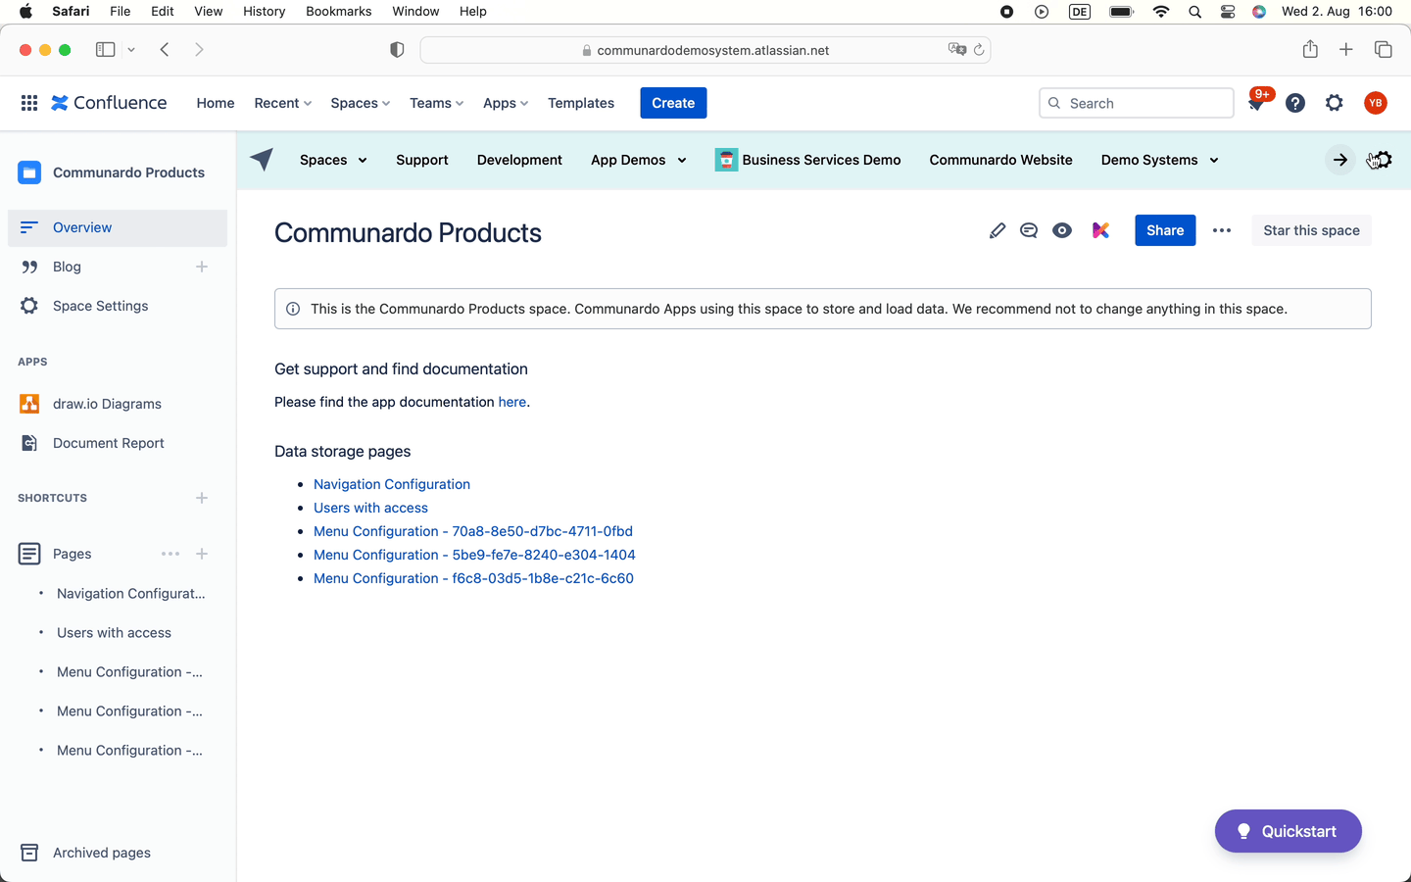Click the Confluence logo
The width and height of the screenshot is (1411, 882).
(109, 103)
